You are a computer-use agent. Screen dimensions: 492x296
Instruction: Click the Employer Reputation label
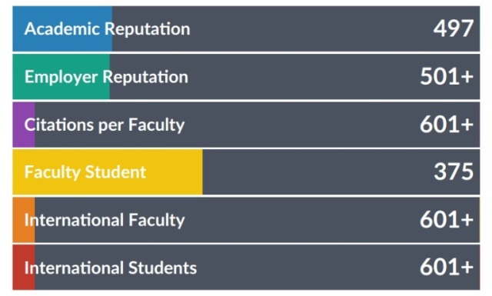click(x=106, y=77)
